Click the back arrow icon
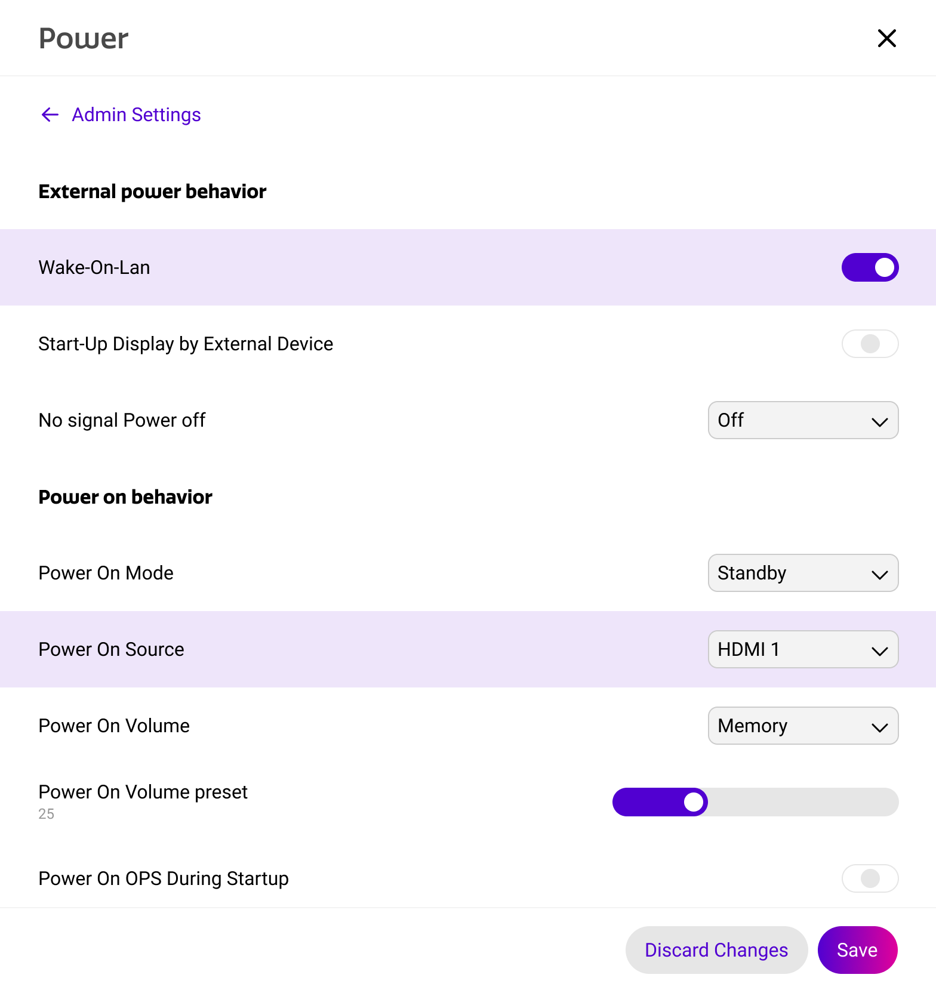The image size is (936, 993). pyautogui.click(x=50, y=115)
